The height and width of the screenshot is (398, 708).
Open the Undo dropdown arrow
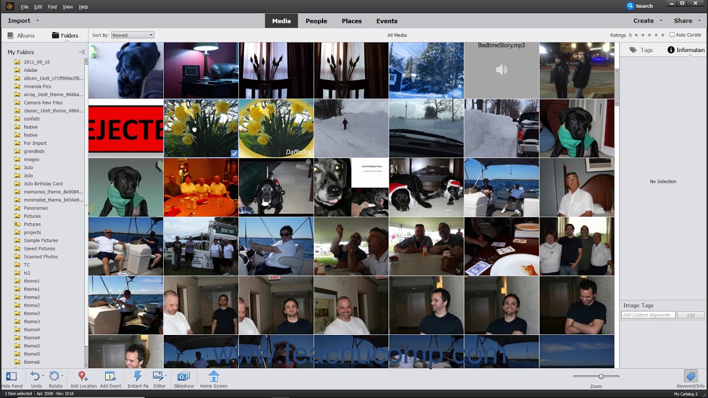click(43, 376)
